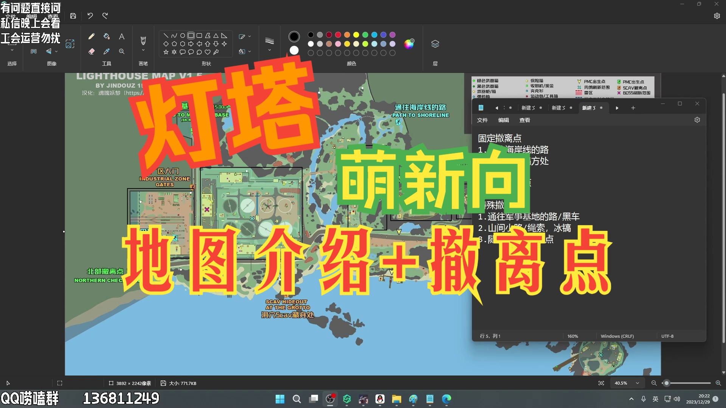Select Color 2 white circle

point(294,50)
